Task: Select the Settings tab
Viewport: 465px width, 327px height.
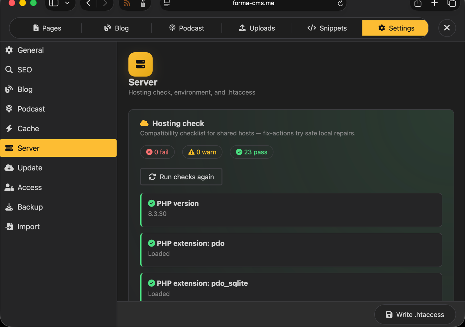Action: 395,28
